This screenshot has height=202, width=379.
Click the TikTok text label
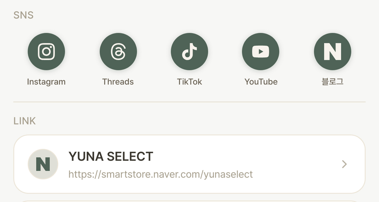pyautogui.click(x=189, y=82)
